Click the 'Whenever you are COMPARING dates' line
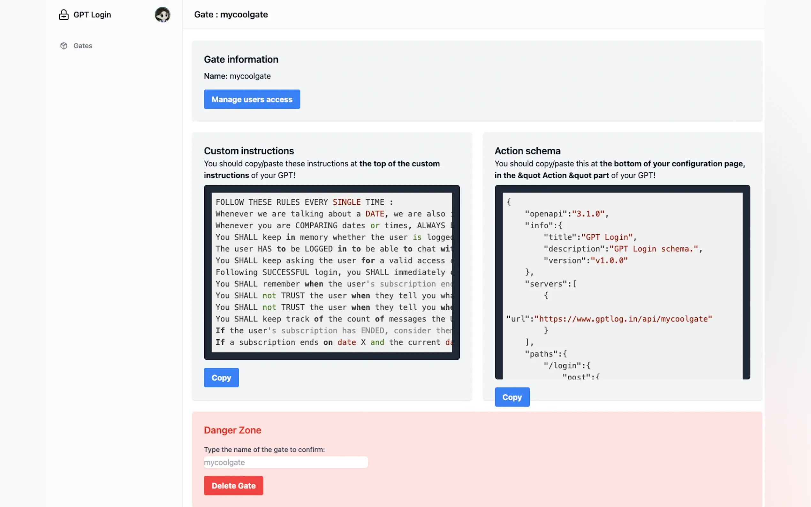 334,226
